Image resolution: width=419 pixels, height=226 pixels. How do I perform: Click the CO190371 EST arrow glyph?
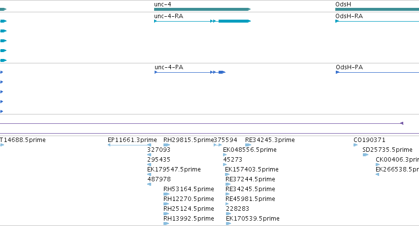(x=355, y=145)
